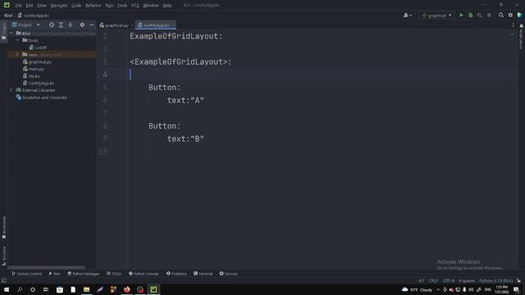Open the Python Packages tool window
This screenshot has height=295, width=525.
pos(84,274)
